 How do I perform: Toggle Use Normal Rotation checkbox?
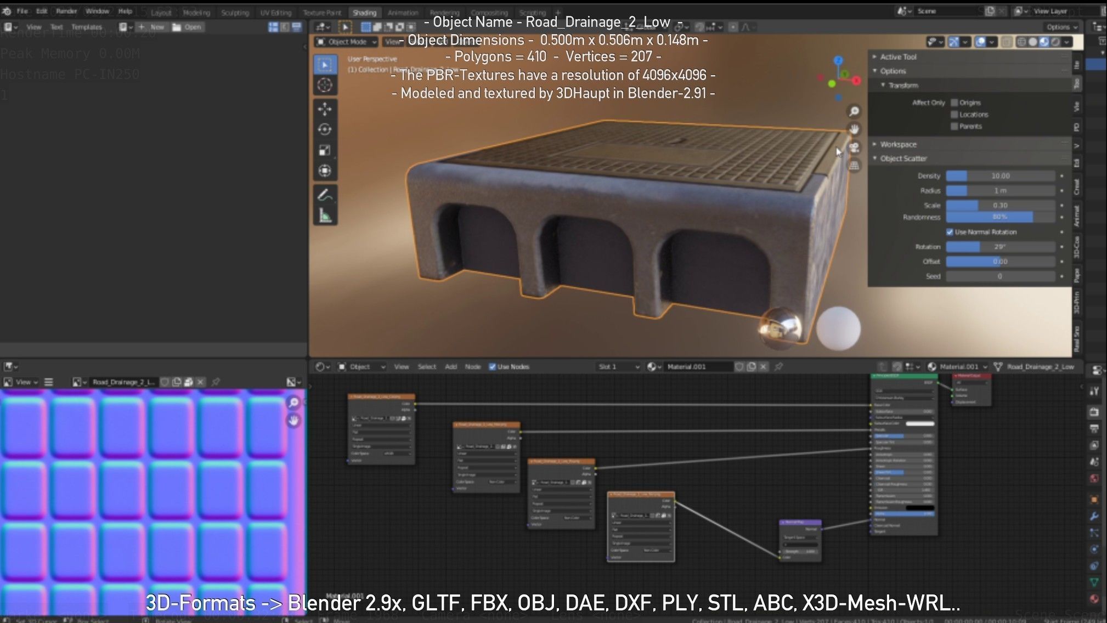[x=950, y=232]
